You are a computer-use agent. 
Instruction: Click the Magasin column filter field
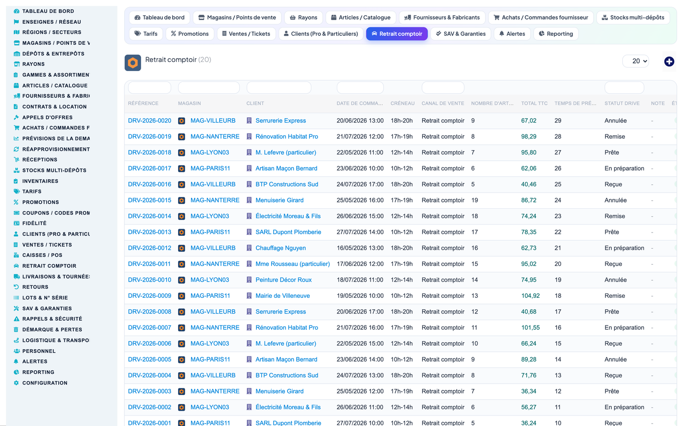209,88
